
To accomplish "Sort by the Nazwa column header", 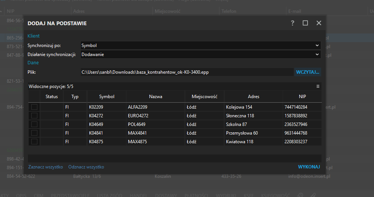I will point(155,97).
